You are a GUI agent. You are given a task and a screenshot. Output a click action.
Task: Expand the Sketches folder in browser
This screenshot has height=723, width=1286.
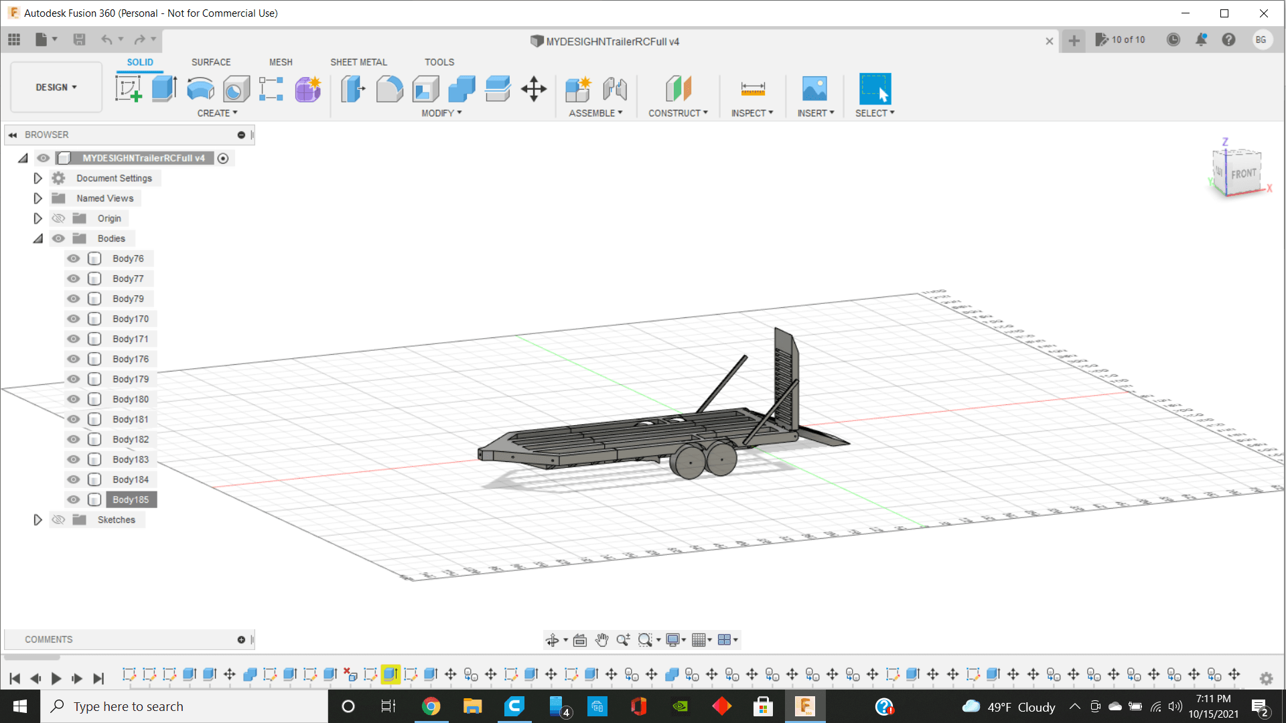tap(37, 519)
